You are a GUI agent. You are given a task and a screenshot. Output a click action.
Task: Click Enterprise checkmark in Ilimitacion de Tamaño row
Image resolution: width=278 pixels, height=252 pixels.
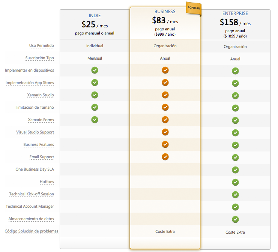point(235,108)
